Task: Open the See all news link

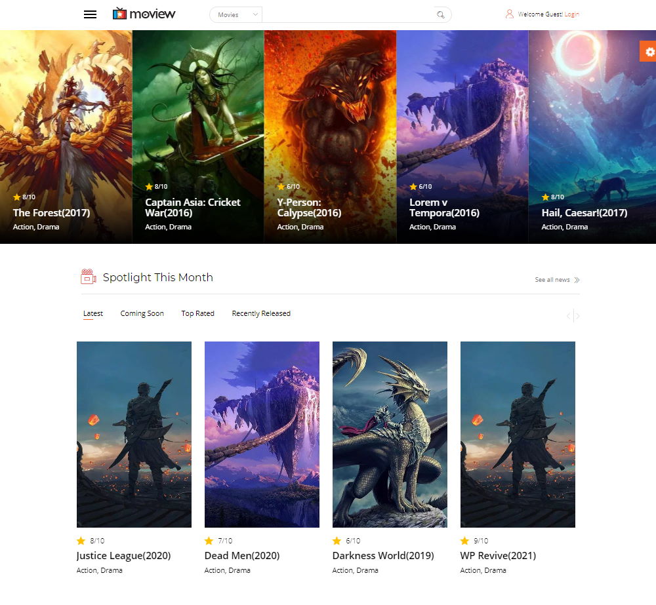Action: (552, 280)
